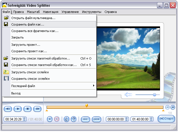This screenshot has height=132, width=178.
Task: Click stepper of the 01:40:00:00 end field
Action: [x=151, y=119]
